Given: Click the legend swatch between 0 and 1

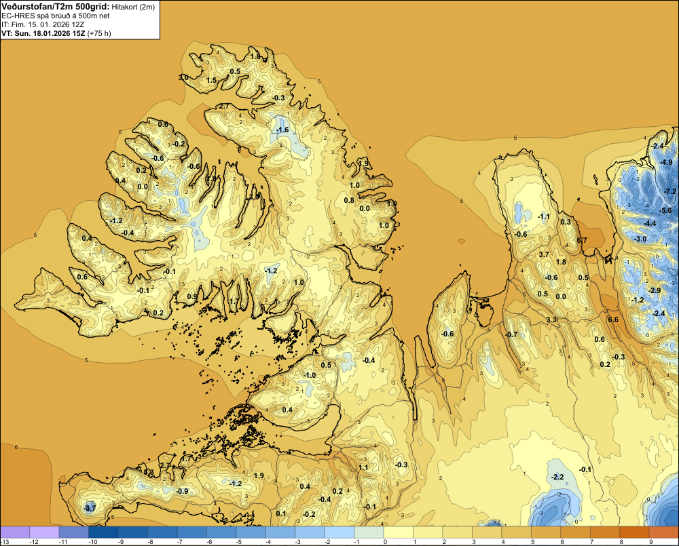Looking at the screenshot, I should coord(399,532).
